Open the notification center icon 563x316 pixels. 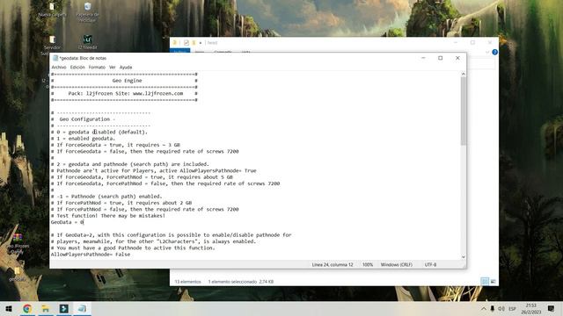click(552, 309)
